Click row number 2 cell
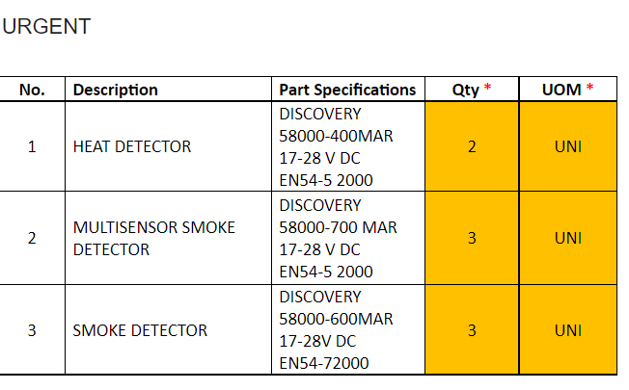The height and width of the screenshot is (390, 629). pyautogui.click(x=32, y=238)
